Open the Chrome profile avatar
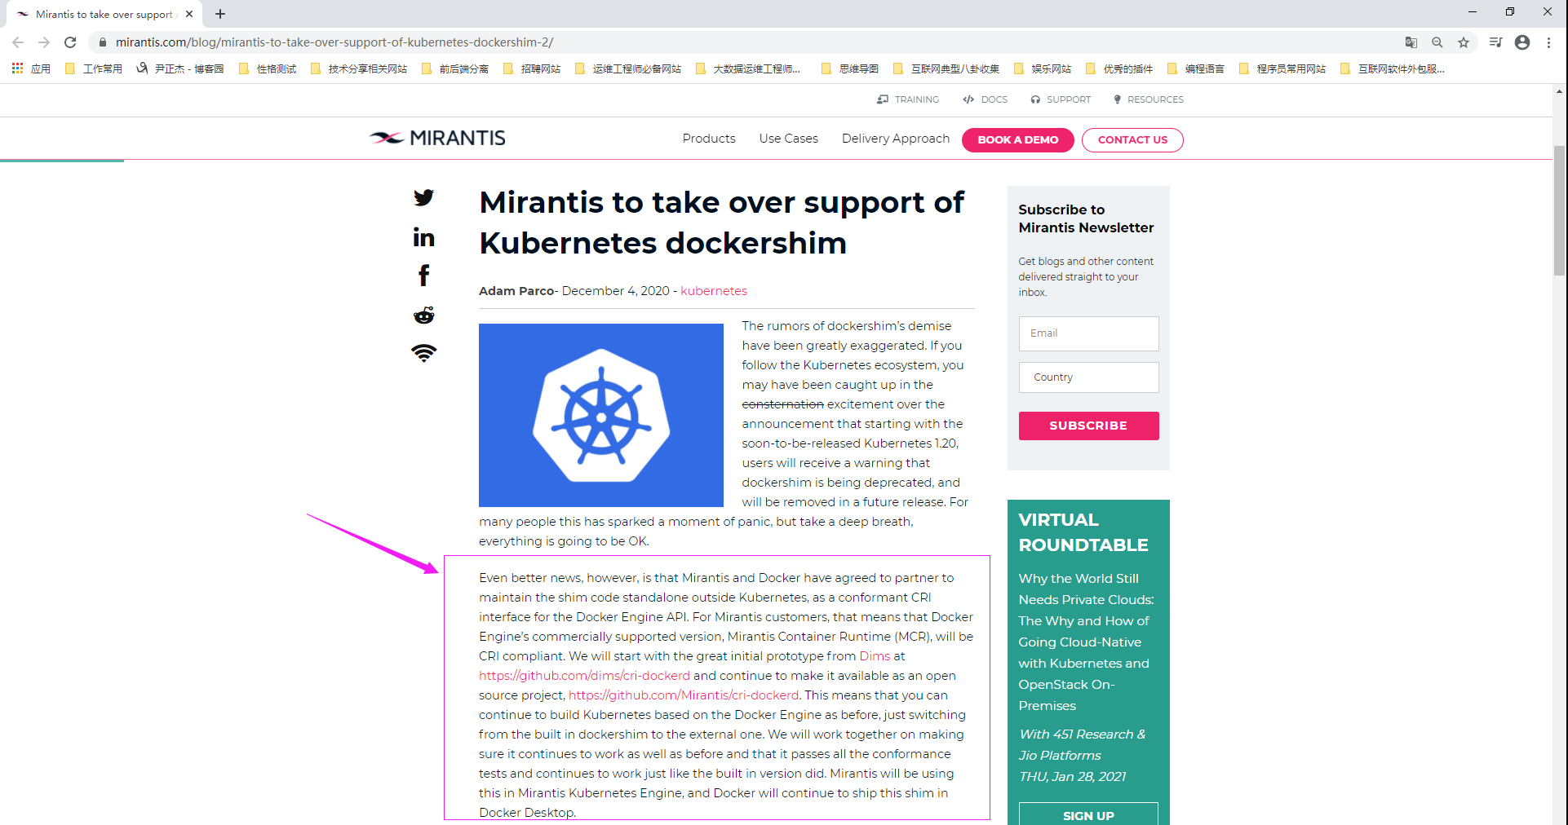The width and height of the screenshot is (1568, 825). 1521,42
